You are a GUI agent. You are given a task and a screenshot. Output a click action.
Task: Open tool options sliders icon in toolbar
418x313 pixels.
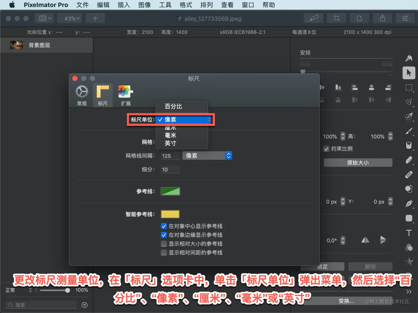coord(405,18)
